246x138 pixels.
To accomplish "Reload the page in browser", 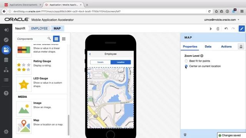I will point(209,11).
